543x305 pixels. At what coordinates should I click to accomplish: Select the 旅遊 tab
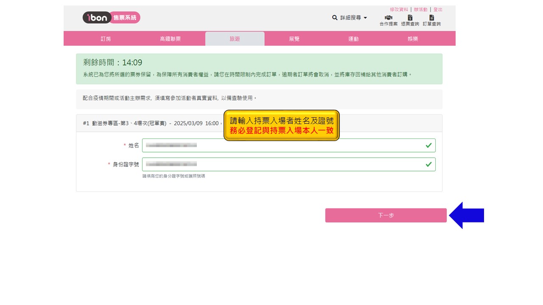click(x=235, y=39)
